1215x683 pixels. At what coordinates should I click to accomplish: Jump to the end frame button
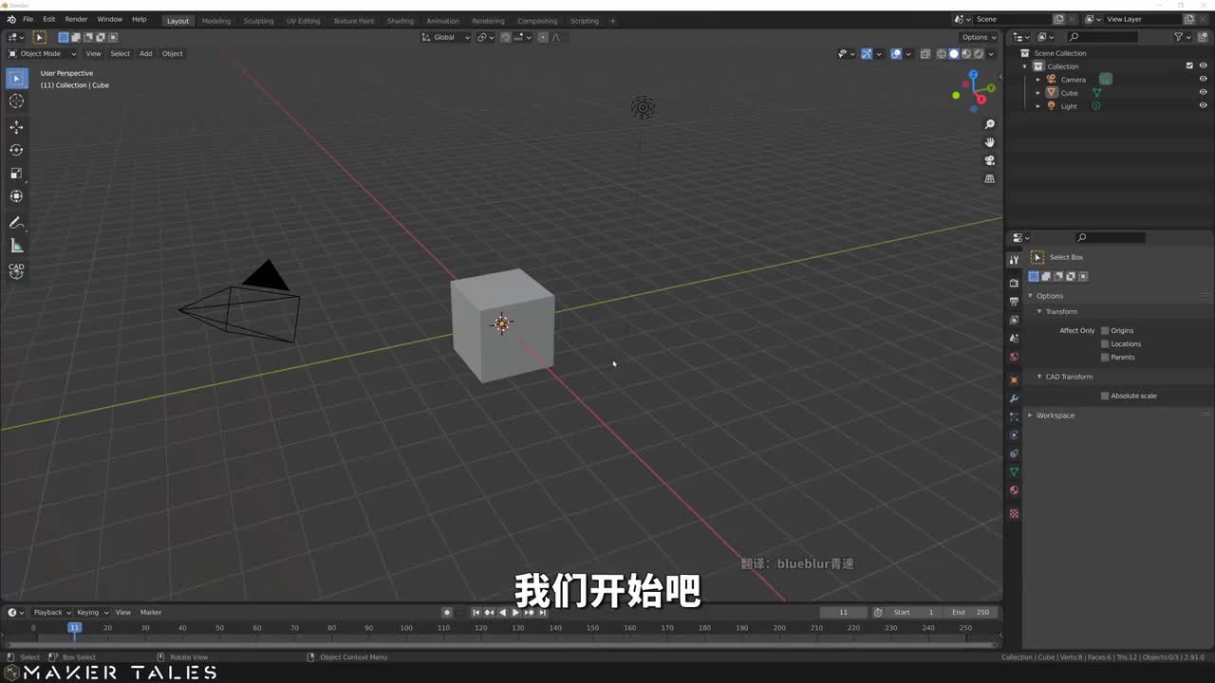tap(542, 613)
